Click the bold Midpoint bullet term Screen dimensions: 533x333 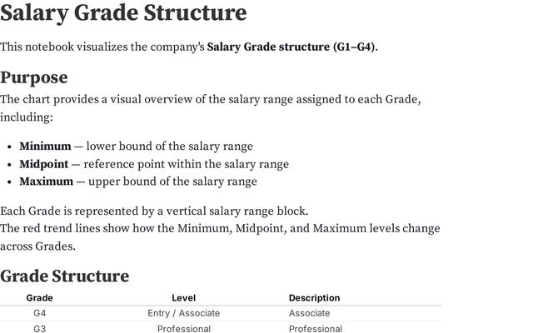click(x=44, y=164)
